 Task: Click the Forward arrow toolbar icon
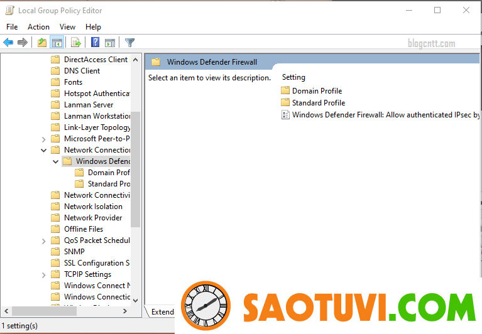(x=23, y=42)
